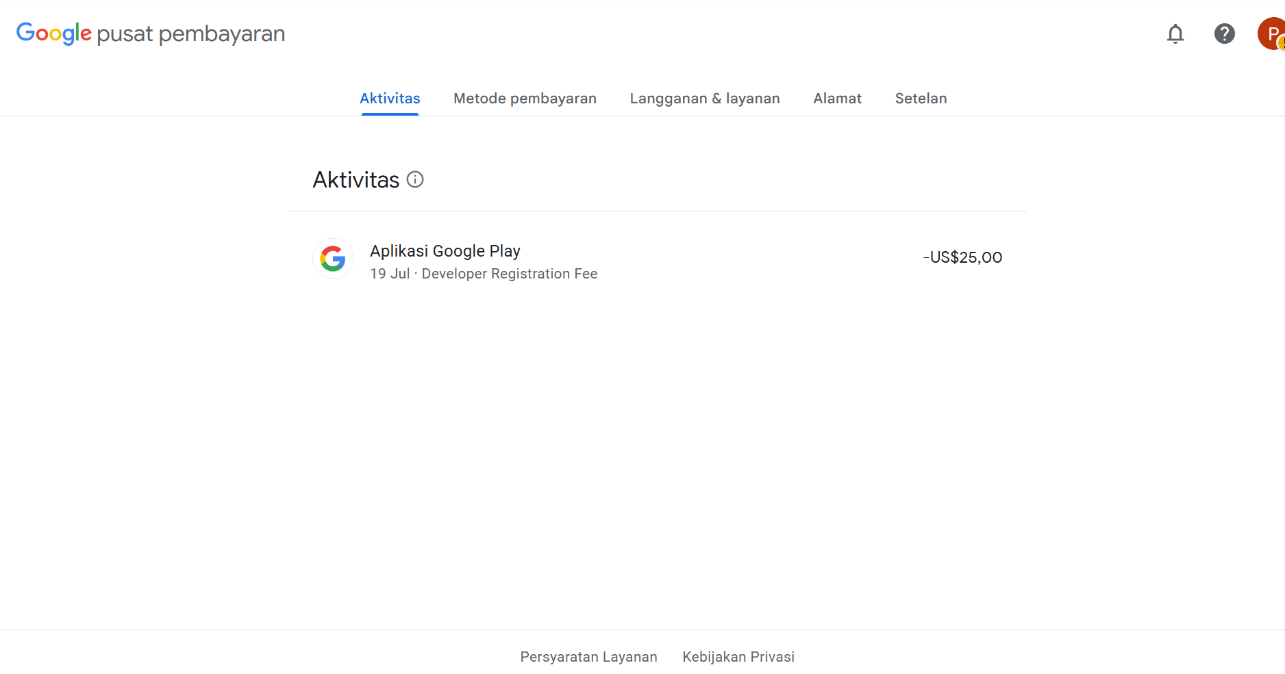Open the Langganan & layanan tab
The image size is (1285, 674).
point(705,99)
